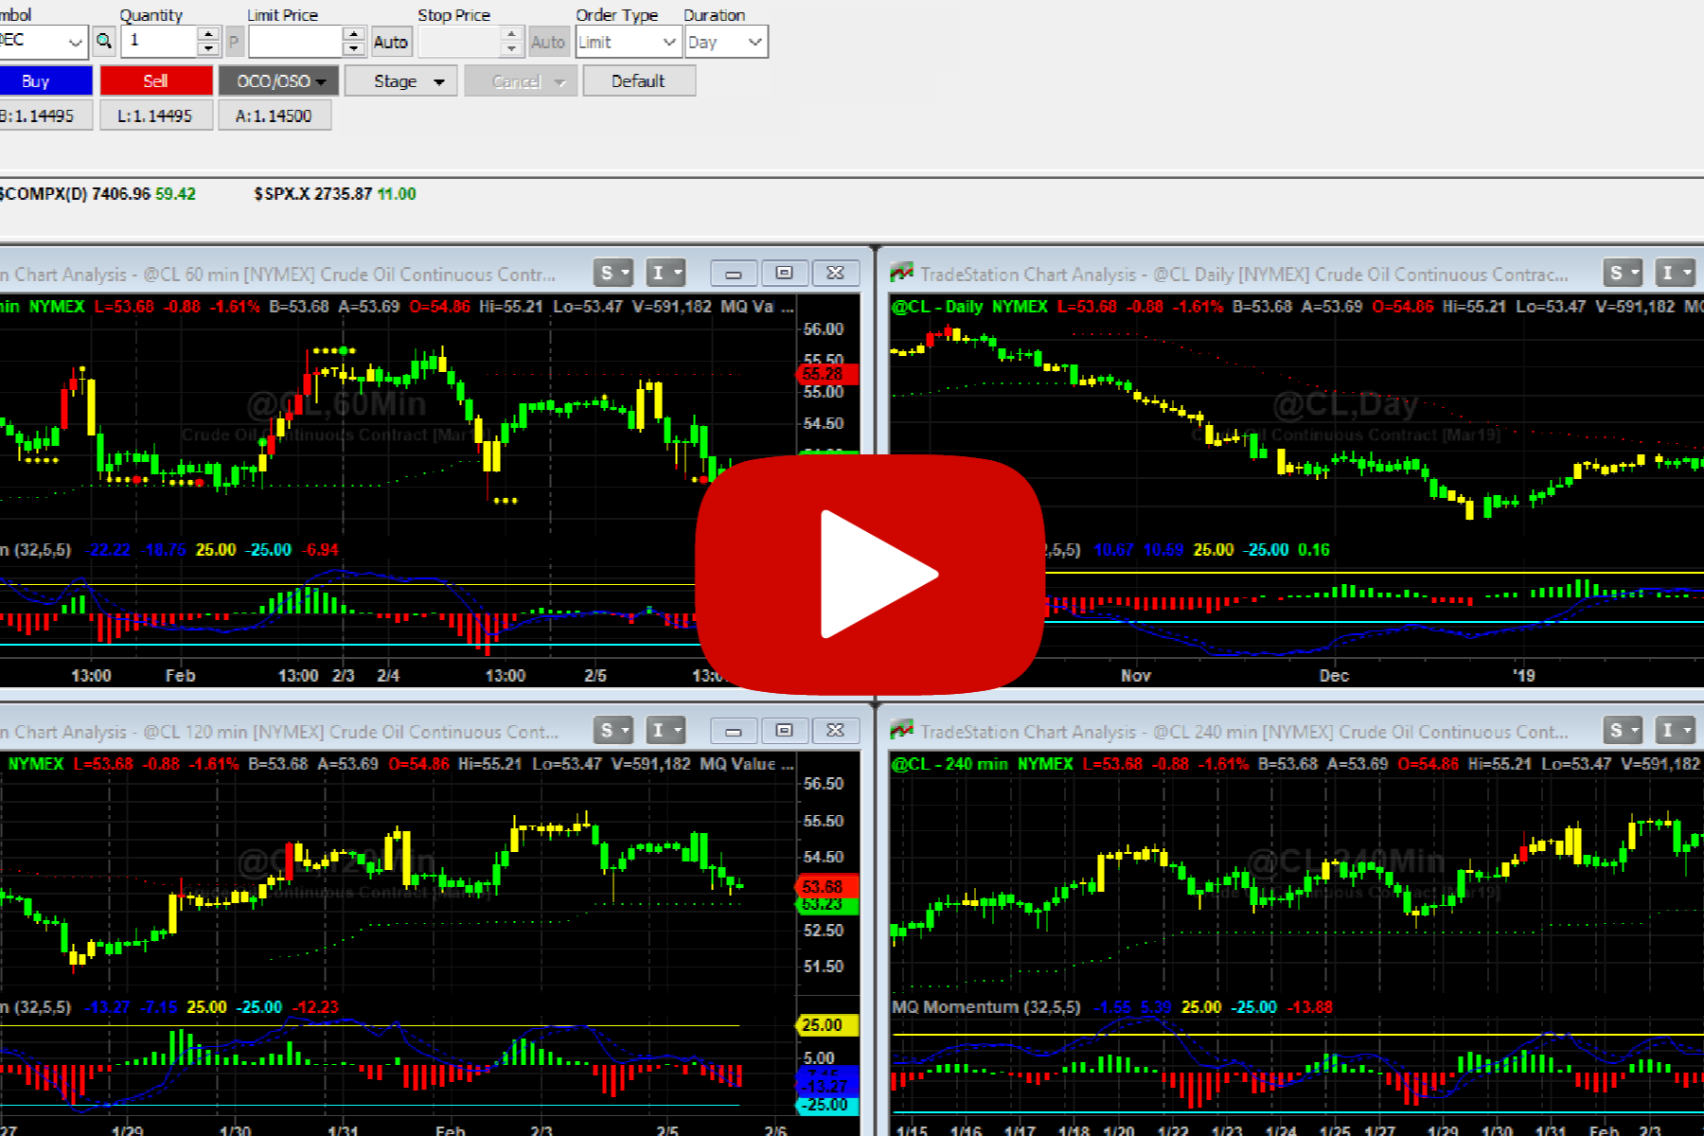Minimize the 60 min chart window

point(734,274)
